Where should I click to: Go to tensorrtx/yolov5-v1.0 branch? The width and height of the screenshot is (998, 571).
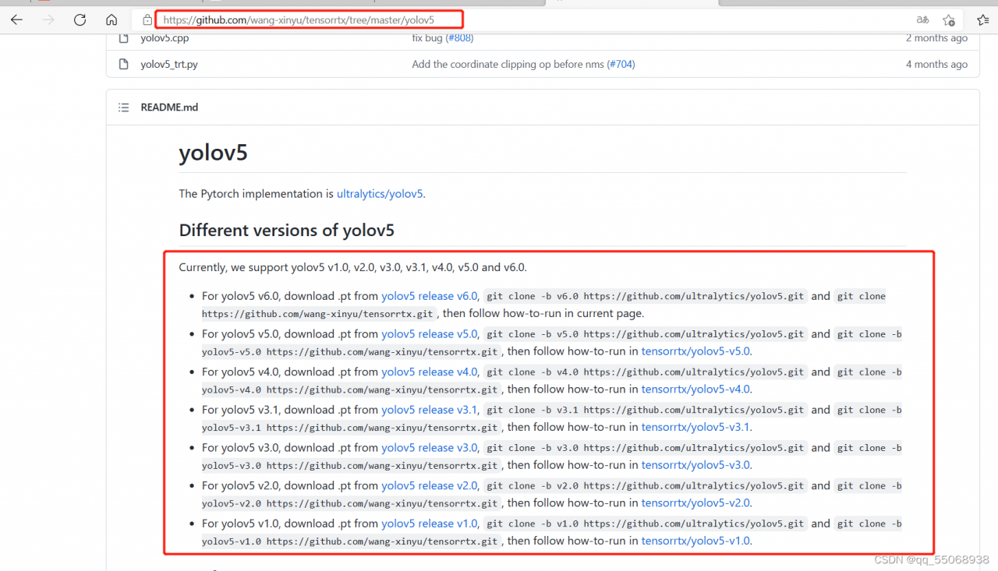coord(695,541)
